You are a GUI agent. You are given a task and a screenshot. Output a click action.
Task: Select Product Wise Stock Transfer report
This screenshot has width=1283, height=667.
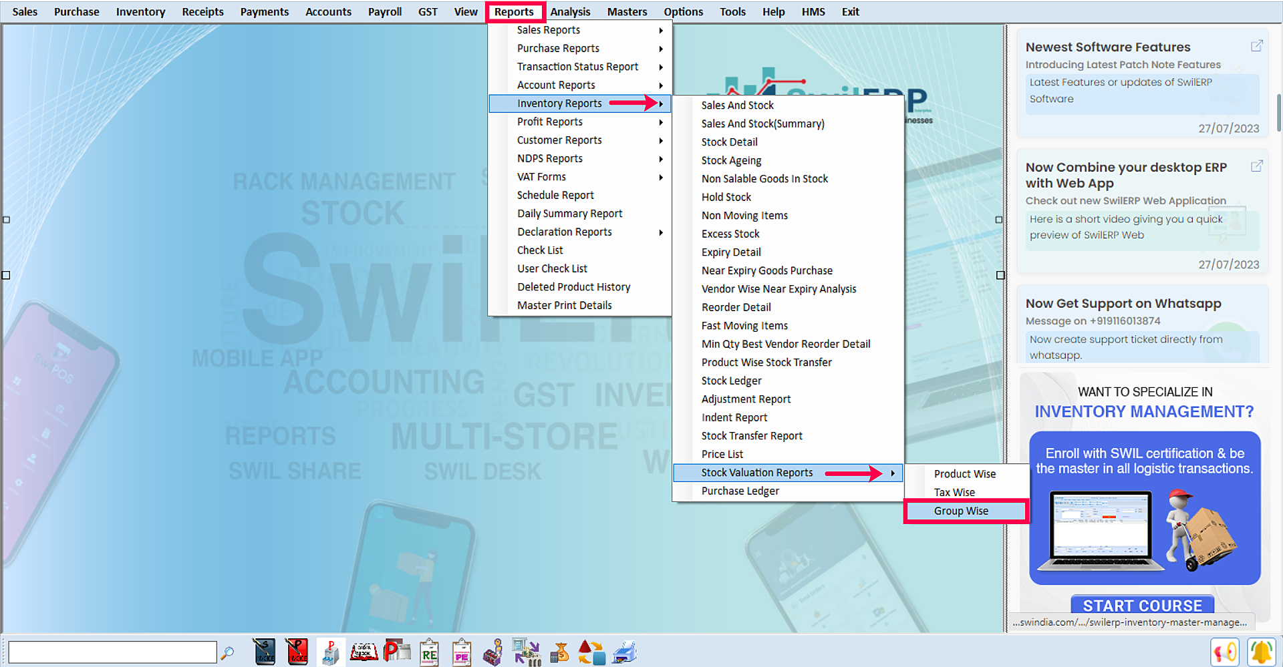(x=788, y=363)
